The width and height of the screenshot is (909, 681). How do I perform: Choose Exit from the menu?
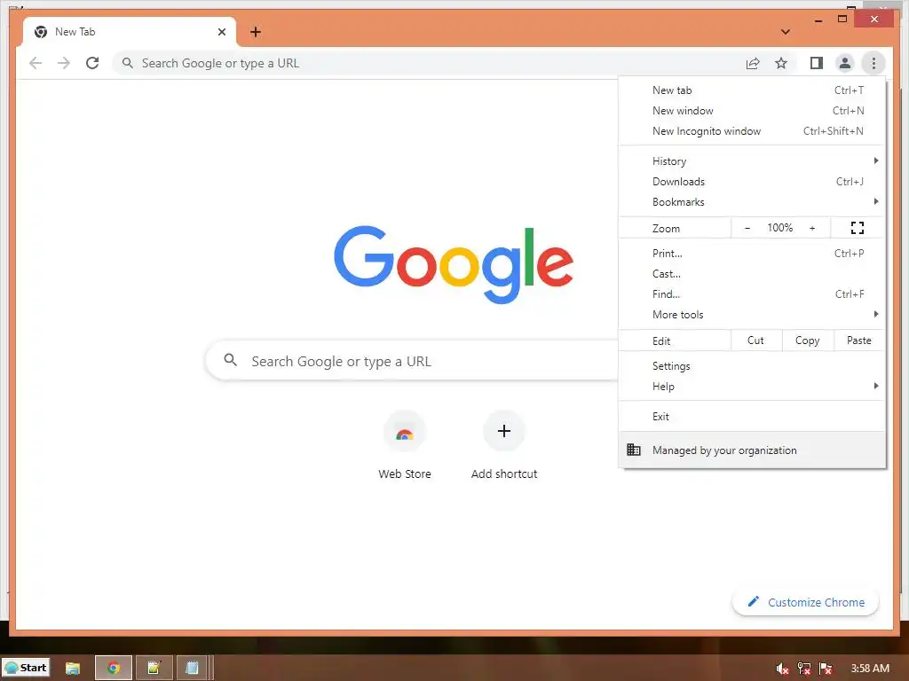pyautogui.click(x=752, y=417)
